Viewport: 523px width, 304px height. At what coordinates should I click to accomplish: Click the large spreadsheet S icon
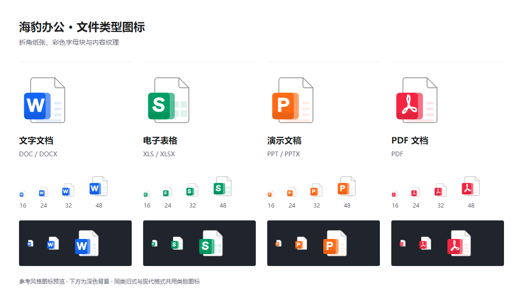tap(168, 100)
